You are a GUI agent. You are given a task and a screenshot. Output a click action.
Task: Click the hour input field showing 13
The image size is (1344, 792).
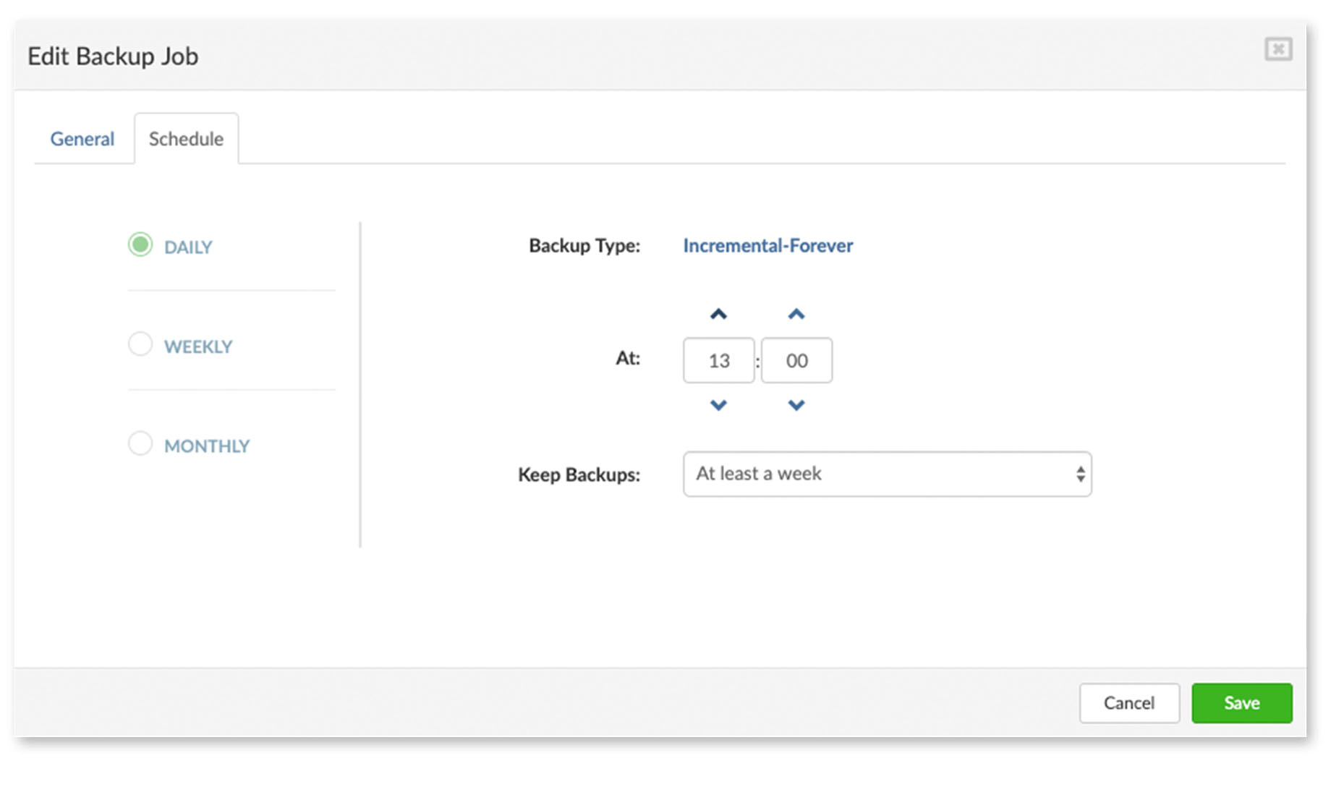tap(718, 360)
